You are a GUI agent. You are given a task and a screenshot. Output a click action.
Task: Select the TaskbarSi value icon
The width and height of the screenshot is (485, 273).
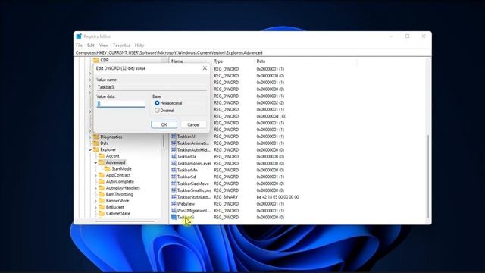174,218
